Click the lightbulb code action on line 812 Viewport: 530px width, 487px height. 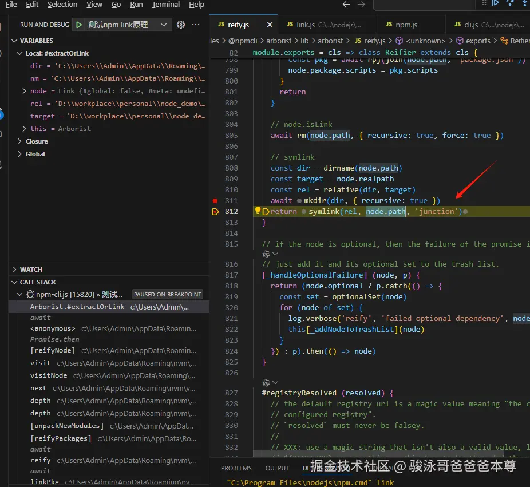[x=258, y=211]
